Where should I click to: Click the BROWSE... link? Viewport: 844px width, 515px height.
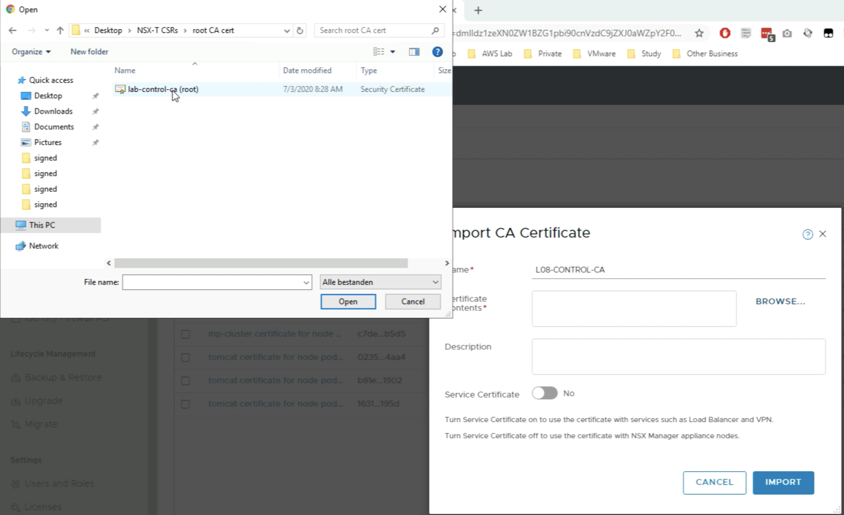780,301
